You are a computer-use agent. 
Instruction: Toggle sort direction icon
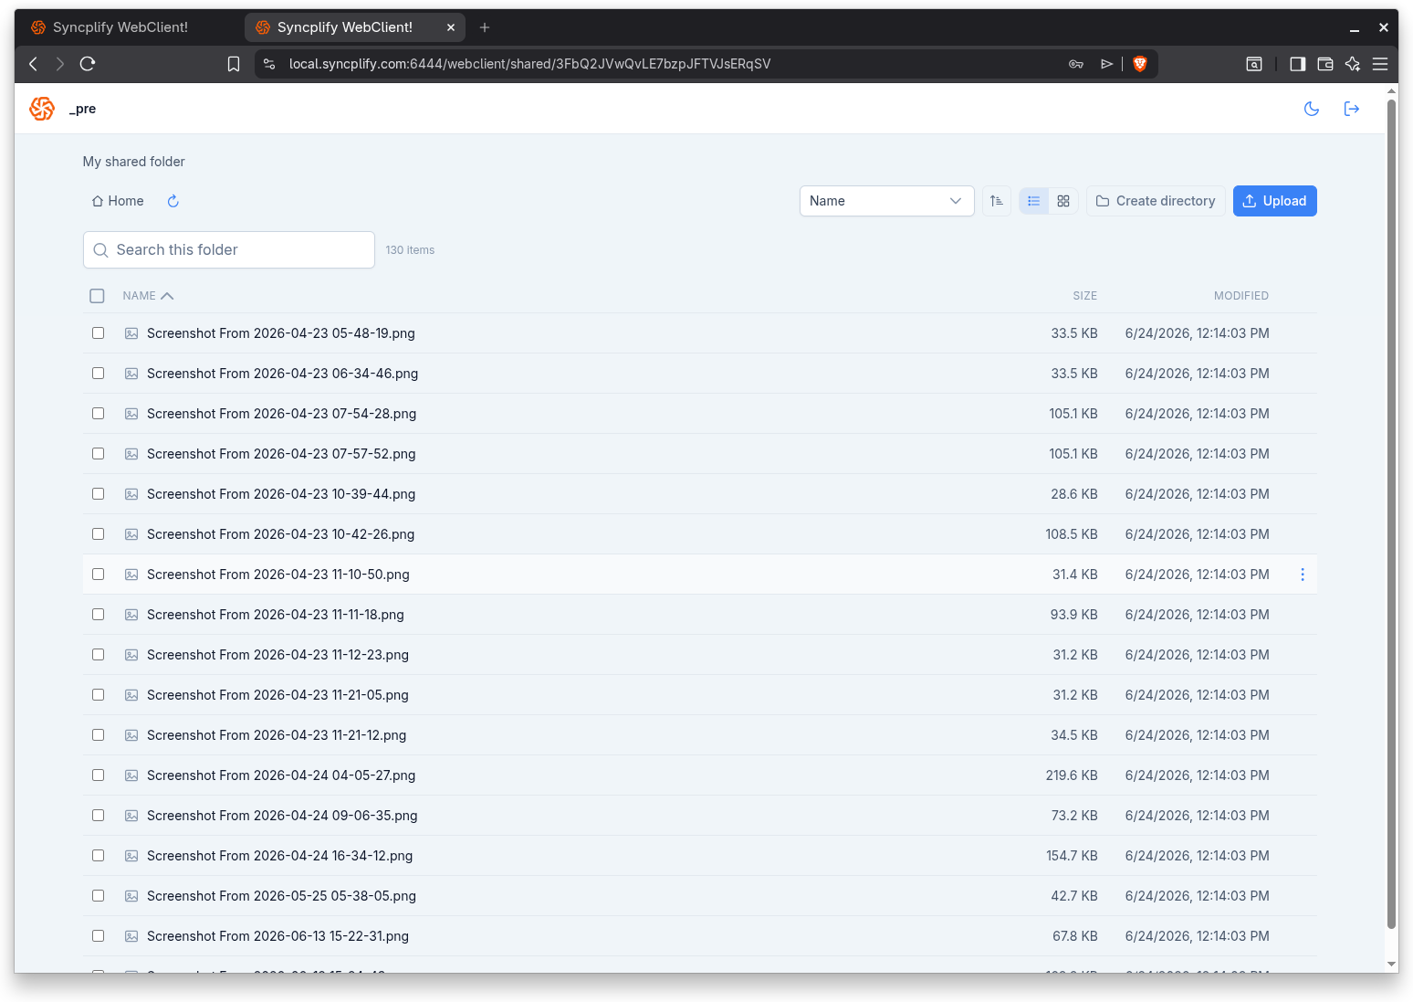click(x=997, y=201)
